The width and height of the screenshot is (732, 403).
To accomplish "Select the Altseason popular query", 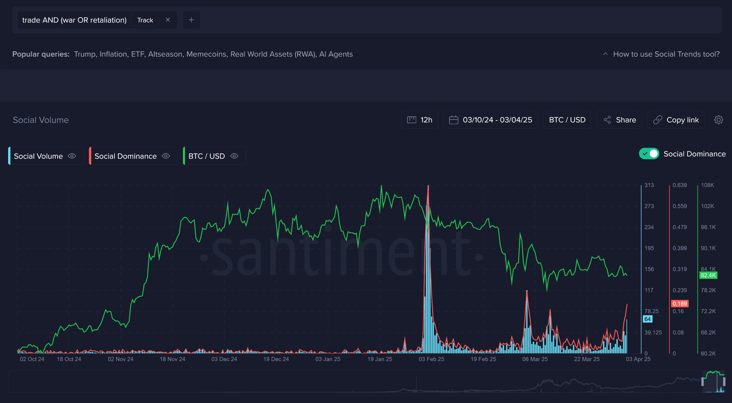I will (x=165, y=54).
